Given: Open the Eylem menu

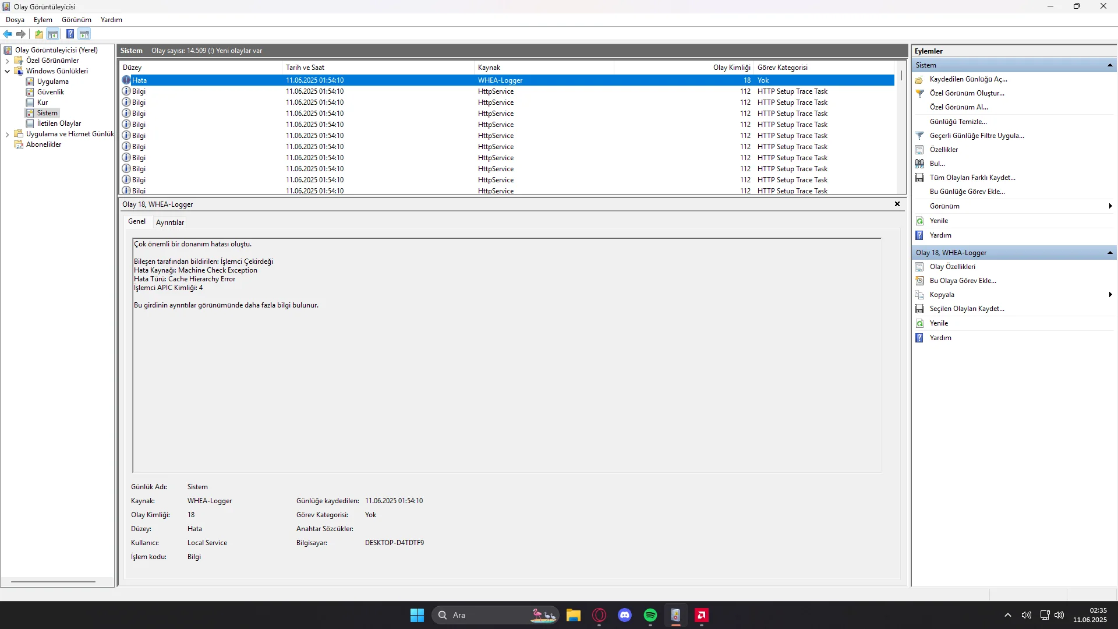Looking at the screenshot, I should [x=43, y=20].
